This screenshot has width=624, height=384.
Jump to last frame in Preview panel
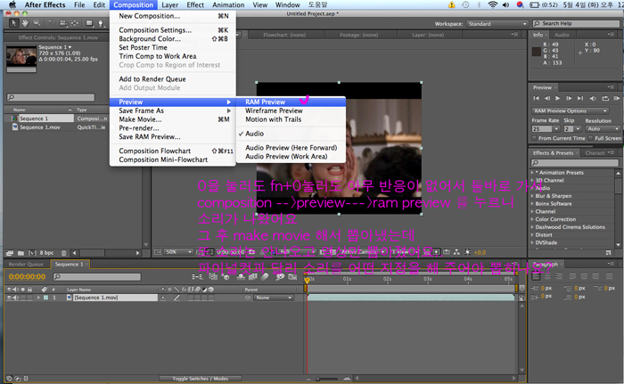tap(580, 98)
